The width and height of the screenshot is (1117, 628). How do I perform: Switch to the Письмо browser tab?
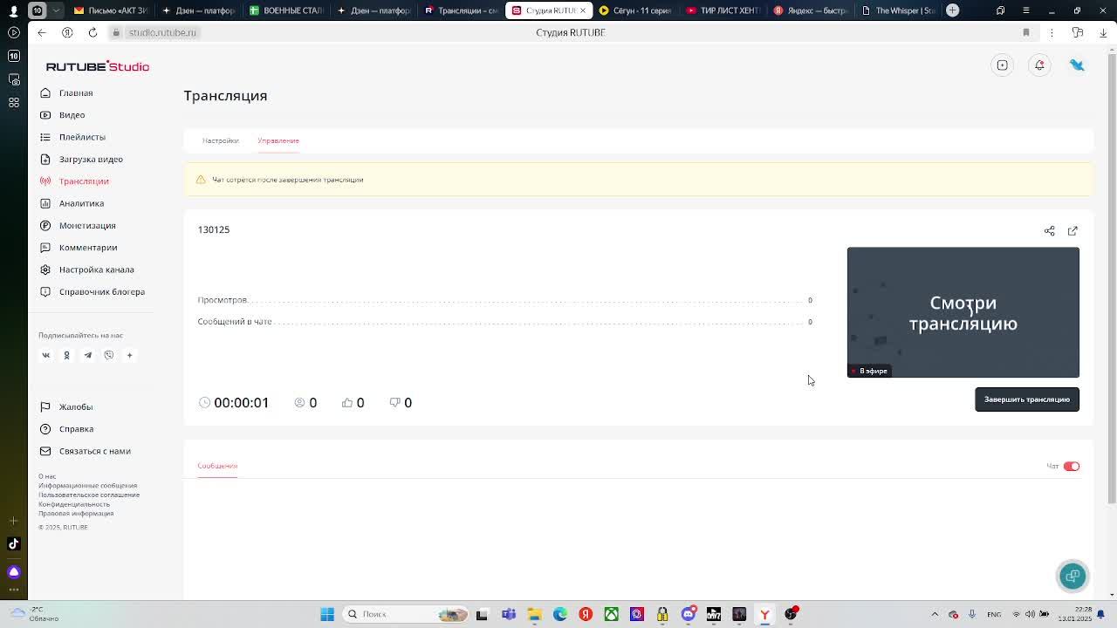(x=110, y=10)
